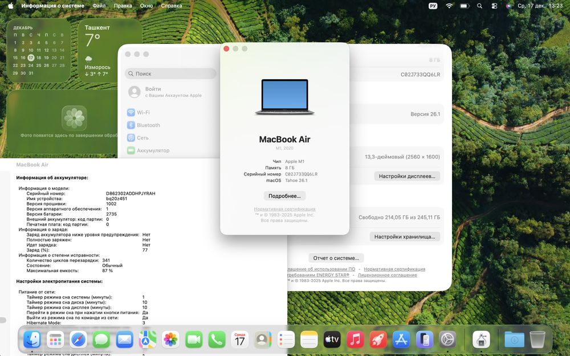Open the Файл menu

(x=99, y=6)
